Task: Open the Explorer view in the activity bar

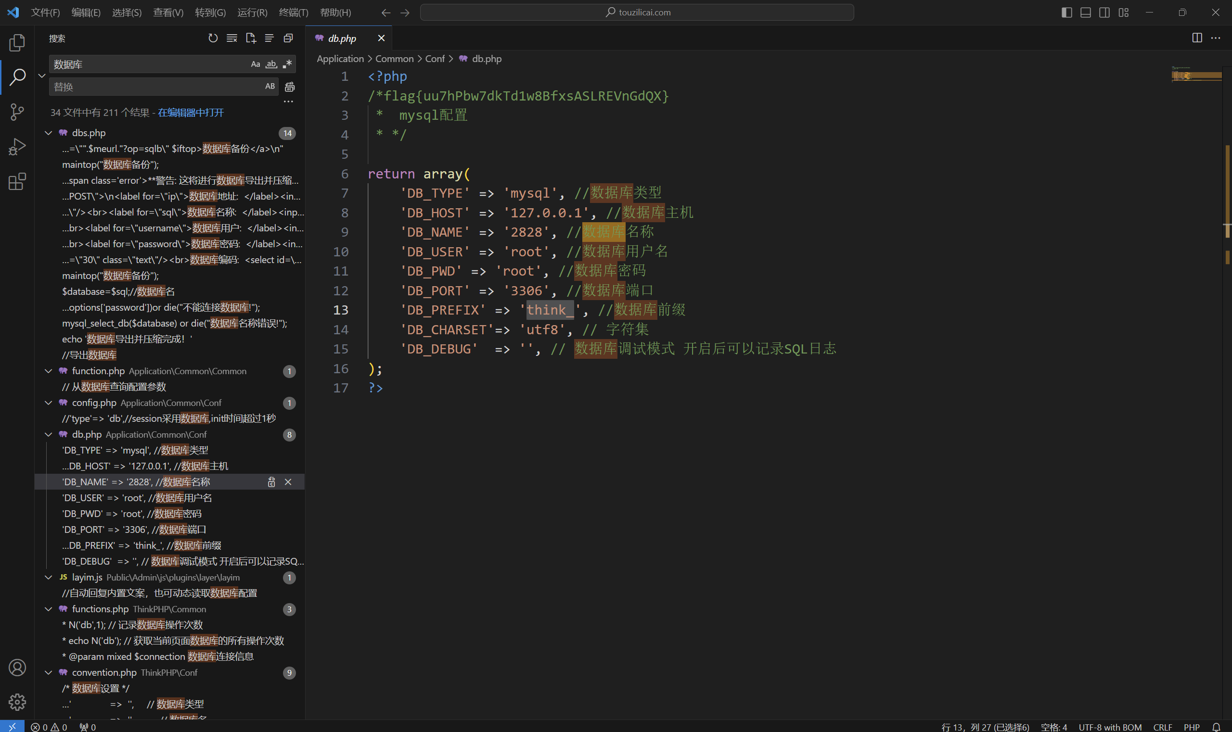Action: pos(17,43)
